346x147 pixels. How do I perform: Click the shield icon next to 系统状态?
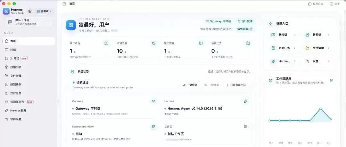pyautogui.click(x=72, y=71)
